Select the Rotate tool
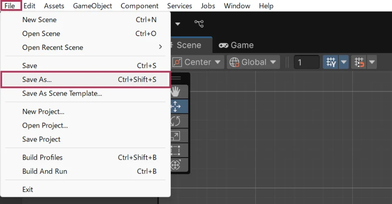The height and width of the screenshot is (204, 392). (176, 121)
